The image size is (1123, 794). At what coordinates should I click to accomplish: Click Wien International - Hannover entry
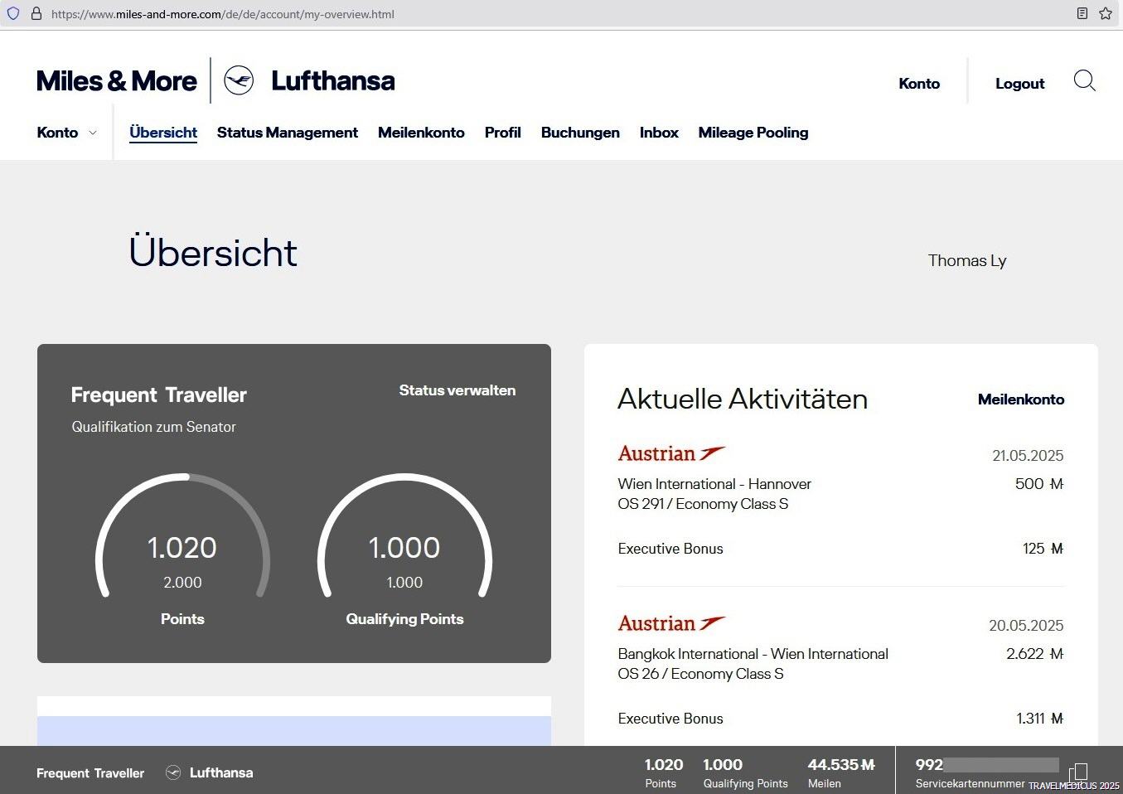(x=714, y=484)
